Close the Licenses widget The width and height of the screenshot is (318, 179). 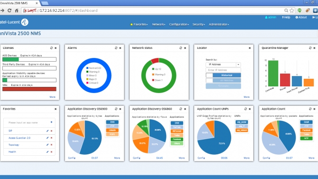pyautogui.click(x=56, y=48)
